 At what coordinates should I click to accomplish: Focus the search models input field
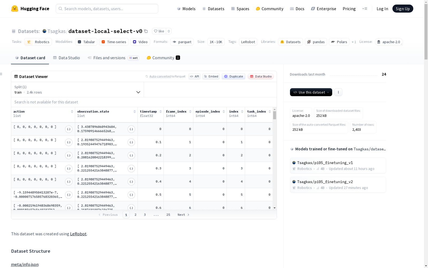point(107,9)
